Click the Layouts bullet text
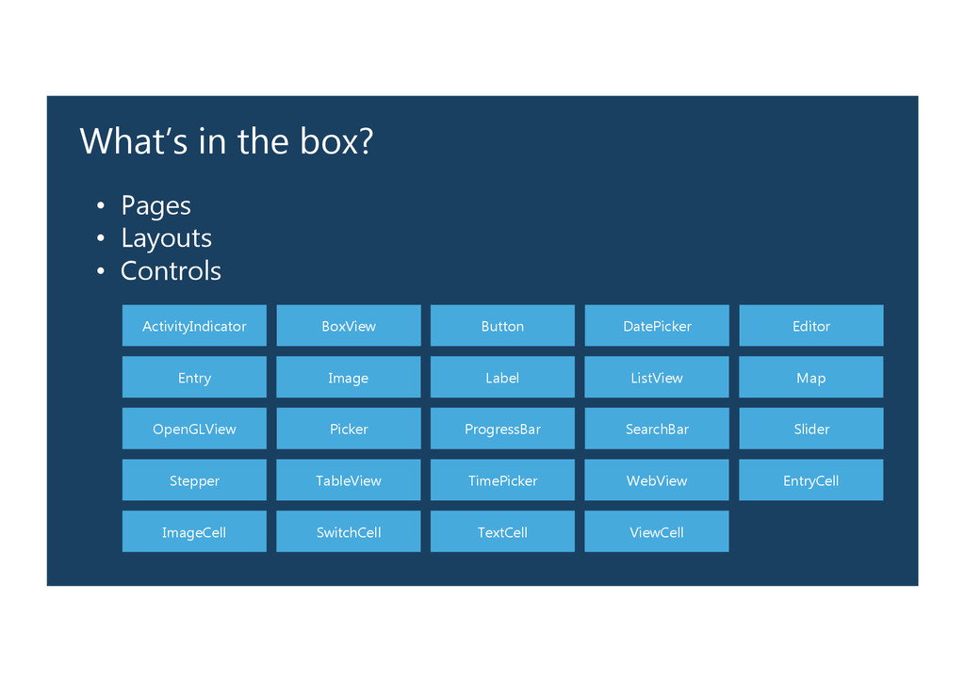Screen dimensions: 965x682 (x=166, y=238)
